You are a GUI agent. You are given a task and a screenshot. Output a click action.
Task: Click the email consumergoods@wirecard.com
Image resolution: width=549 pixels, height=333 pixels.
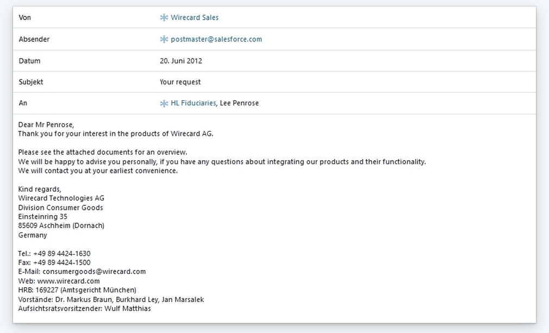click(94, 272)
